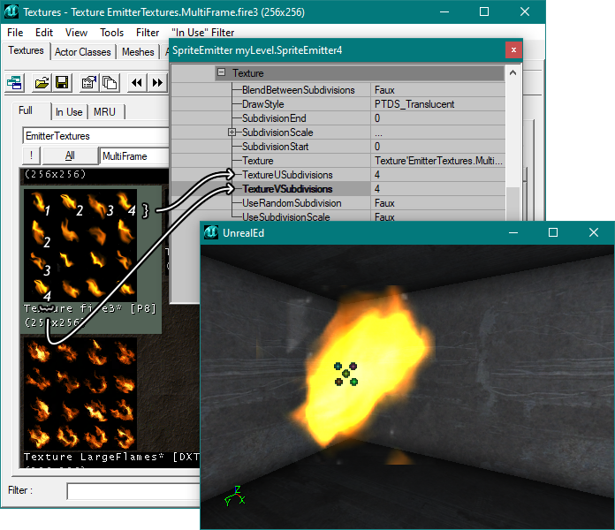615x530 pixels.
Task: Close the SpriteEmitter properties window
Action: point(513,49)
